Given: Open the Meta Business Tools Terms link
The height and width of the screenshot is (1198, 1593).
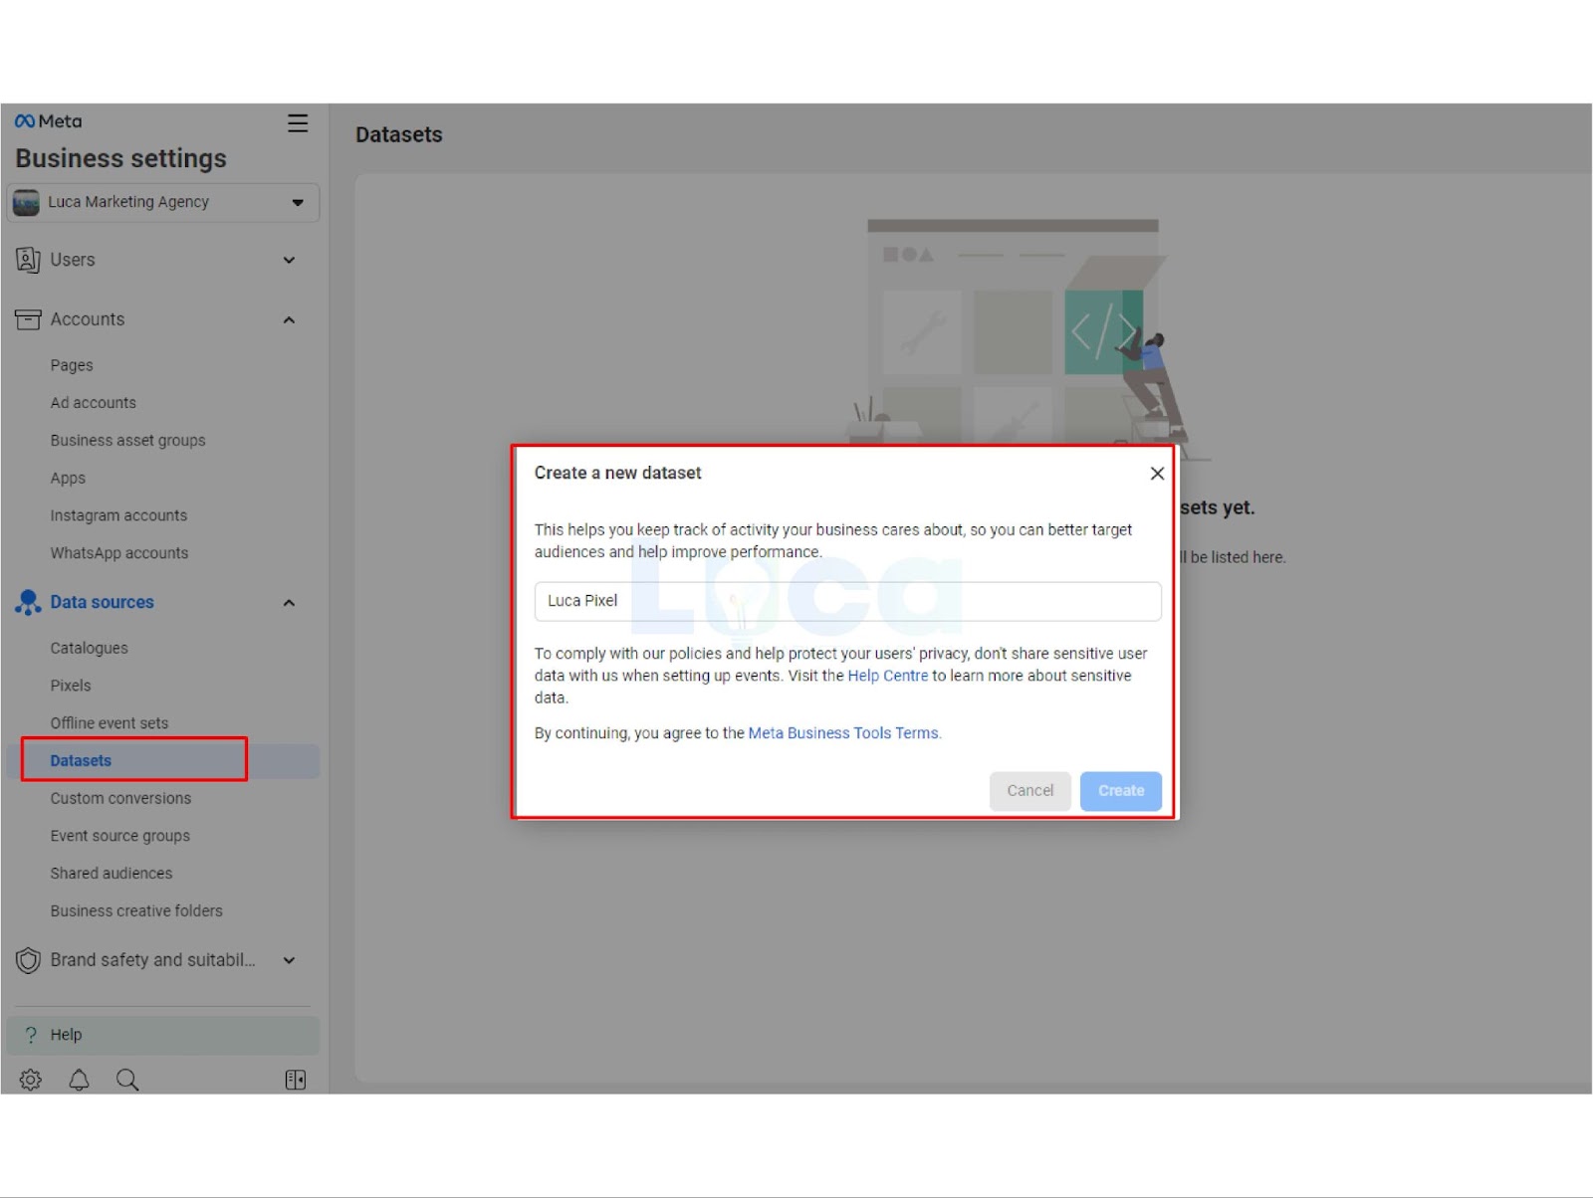Looking at the screenshot, I should coord(843,733).
